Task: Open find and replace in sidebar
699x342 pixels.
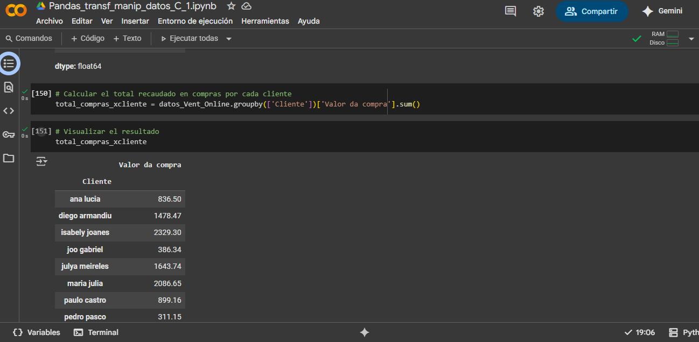Action: 9,87
